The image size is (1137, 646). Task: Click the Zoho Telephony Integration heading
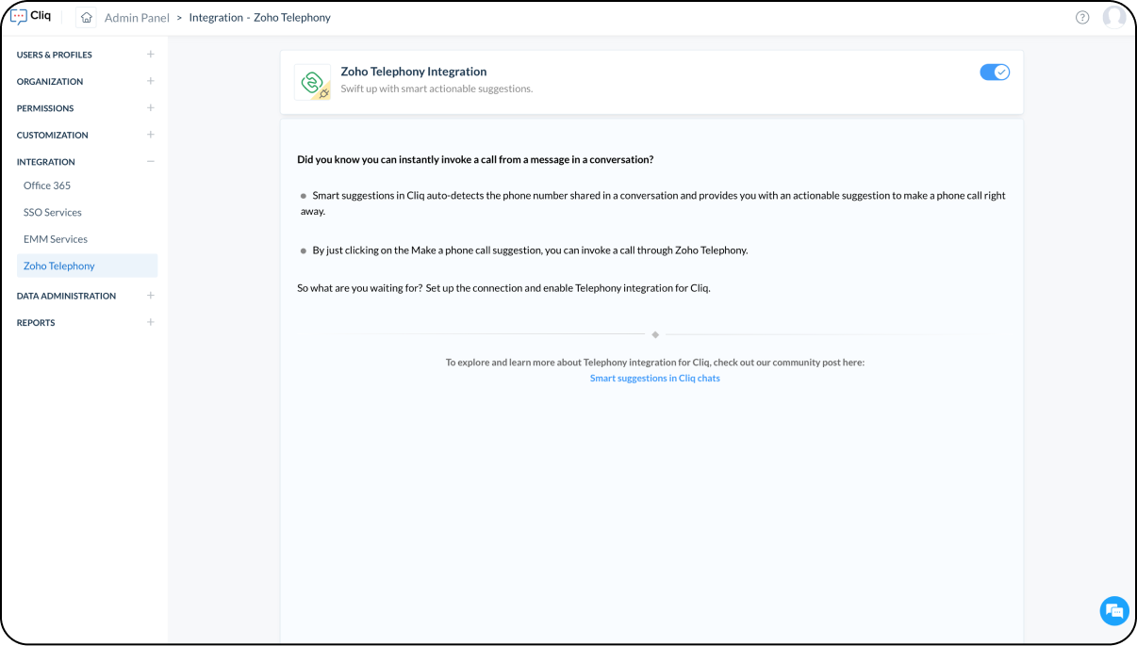(x=414, y=72)
